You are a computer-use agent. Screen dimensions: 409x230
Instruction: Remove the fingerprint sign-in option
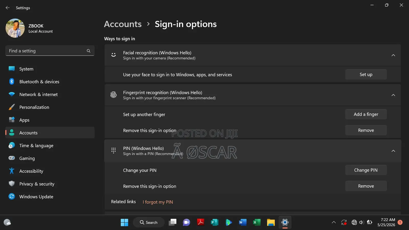(x=366, y=130)
